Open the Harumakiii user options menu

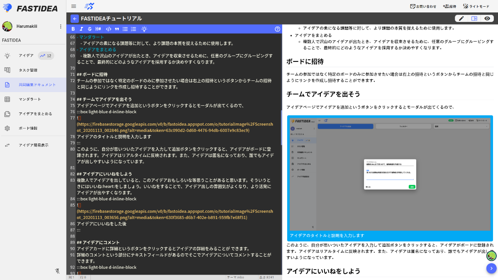[61, 27]
